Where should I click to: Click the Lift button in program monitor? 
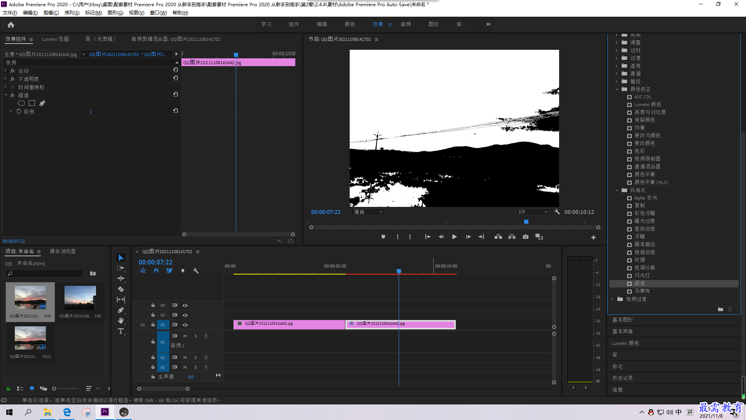coord(498,237)
